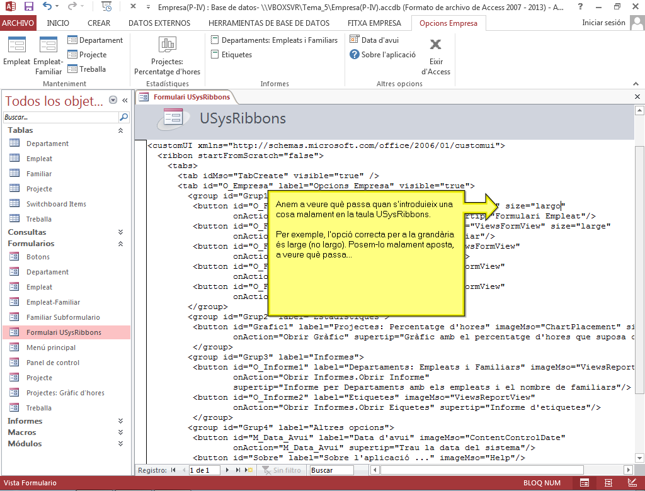Go to next record navigation button

click(x=227, y=470)
